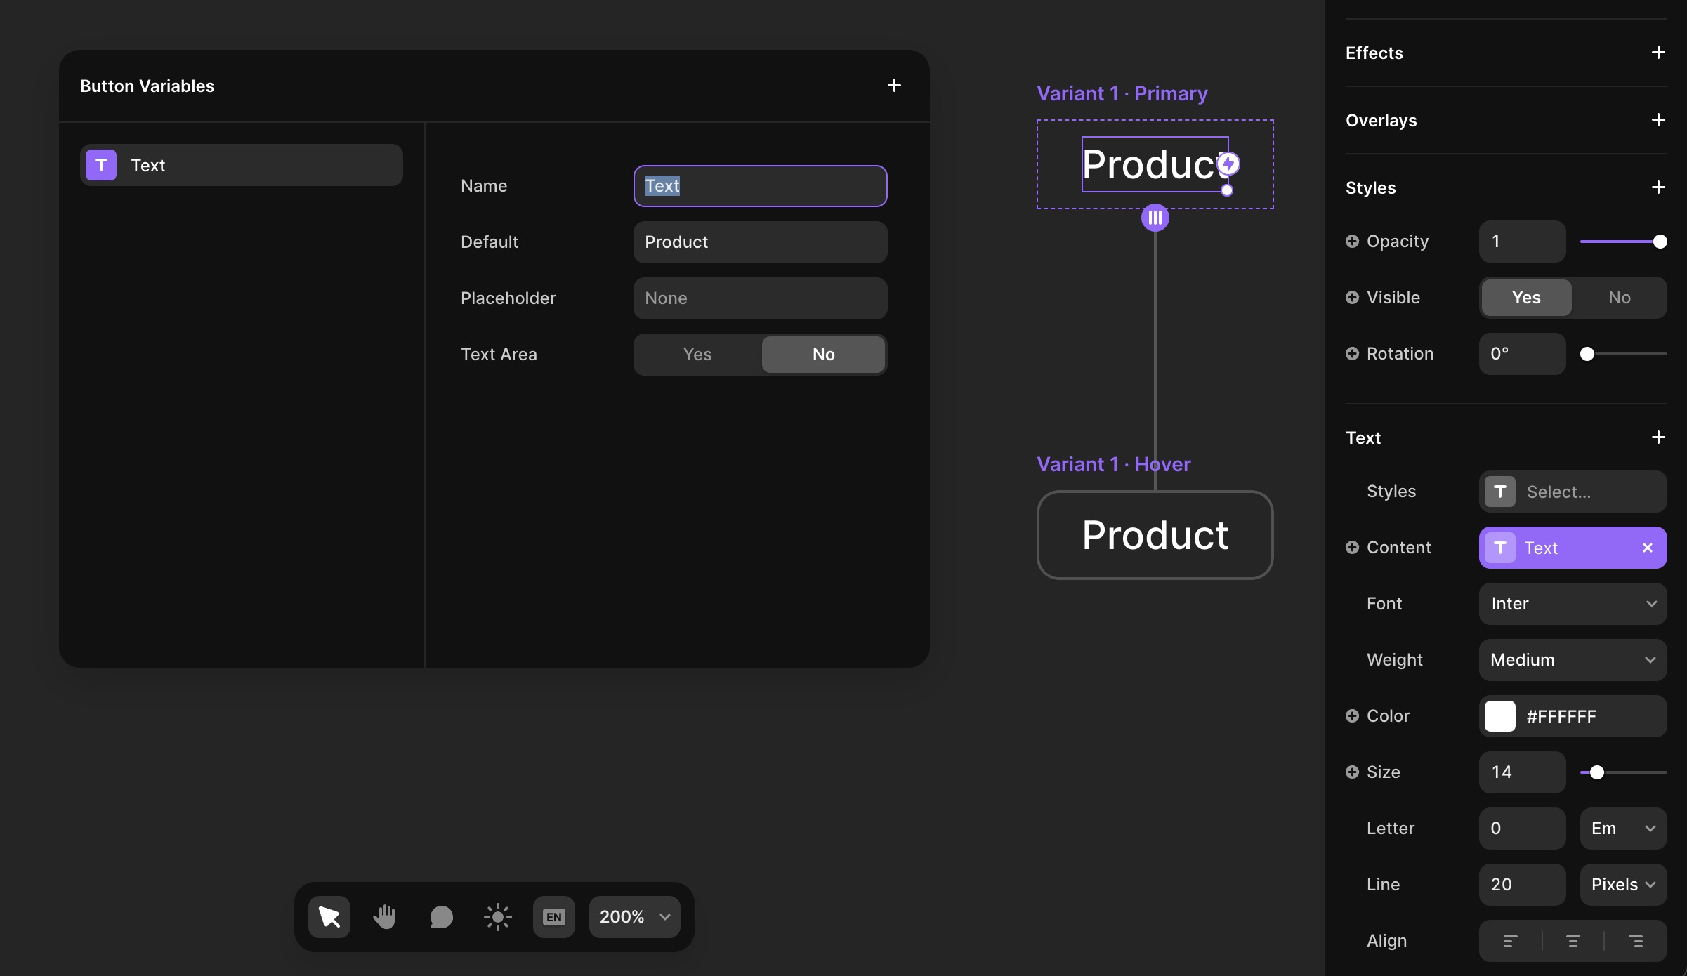
Task: Center-align the text
Action: [x=1573, y=941]
